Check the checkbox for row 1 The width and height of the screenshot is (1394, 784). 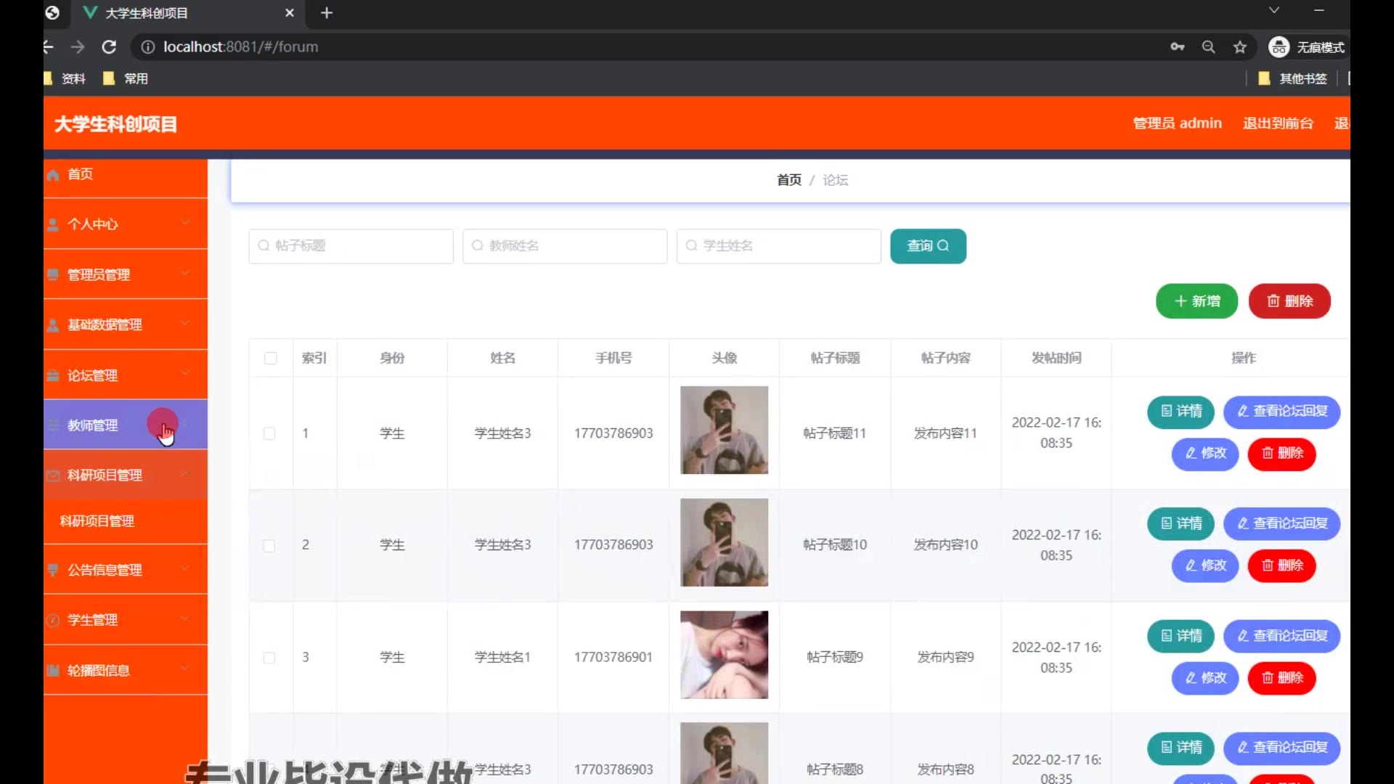click(x=269, y=433)
